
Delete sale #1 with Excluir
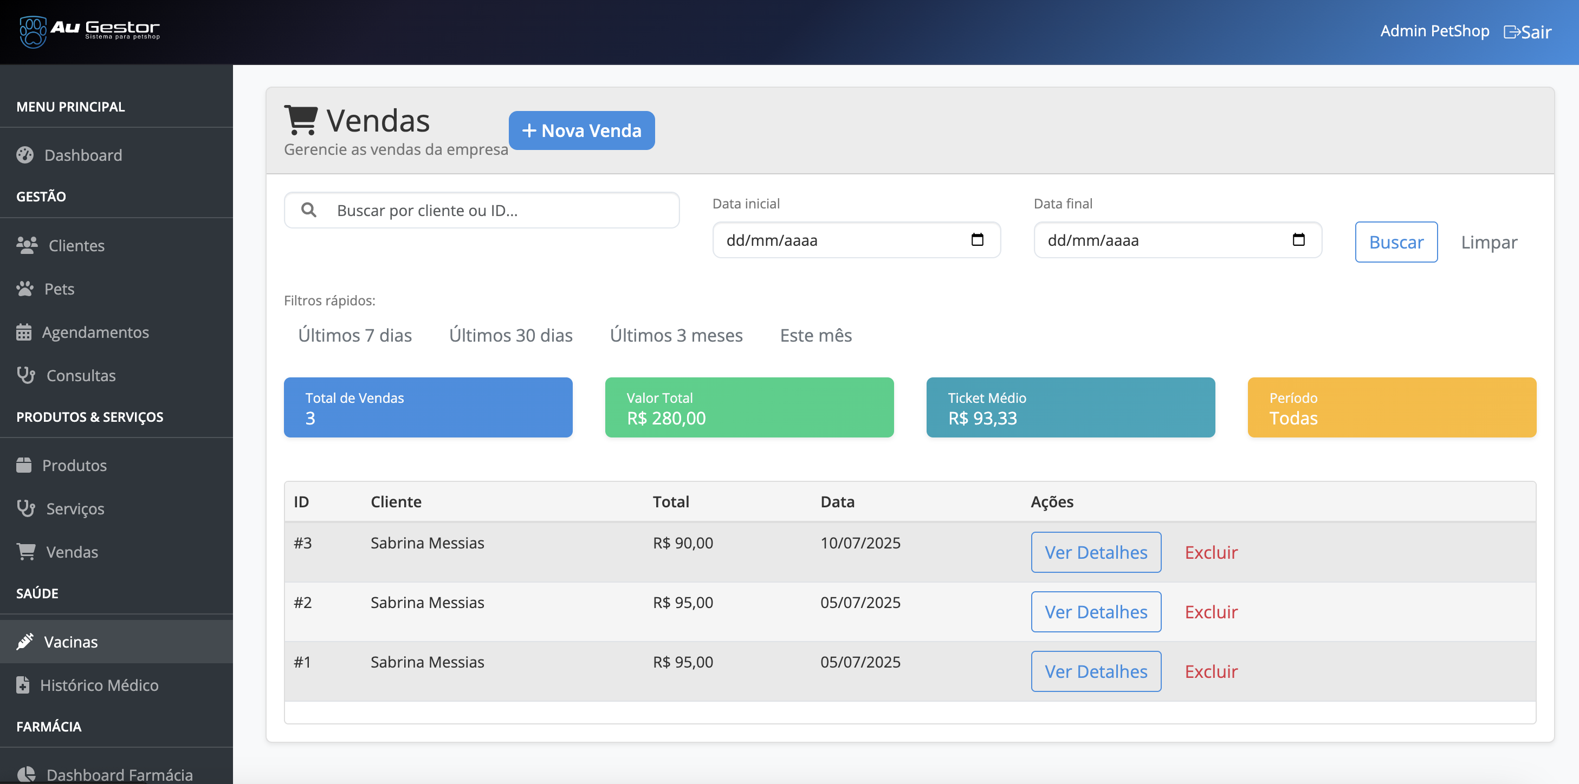click(1211, 671)
